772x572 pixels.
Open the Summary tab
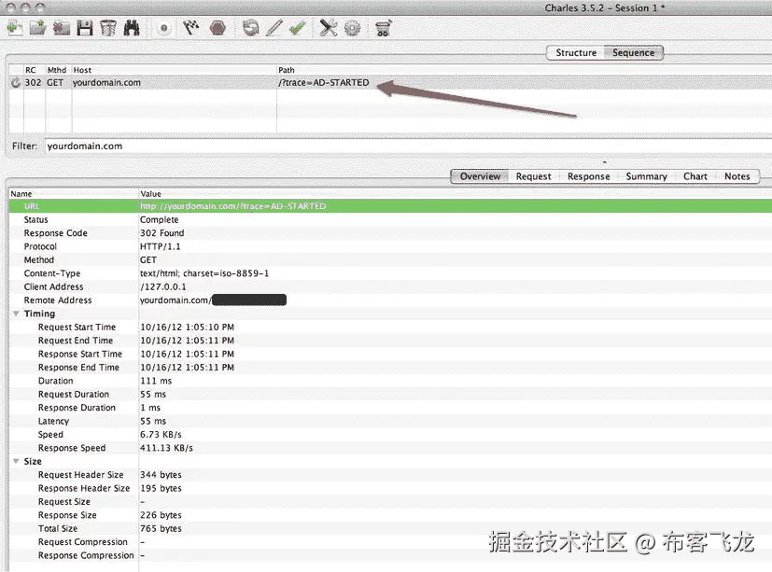click(x=647, y=176)
